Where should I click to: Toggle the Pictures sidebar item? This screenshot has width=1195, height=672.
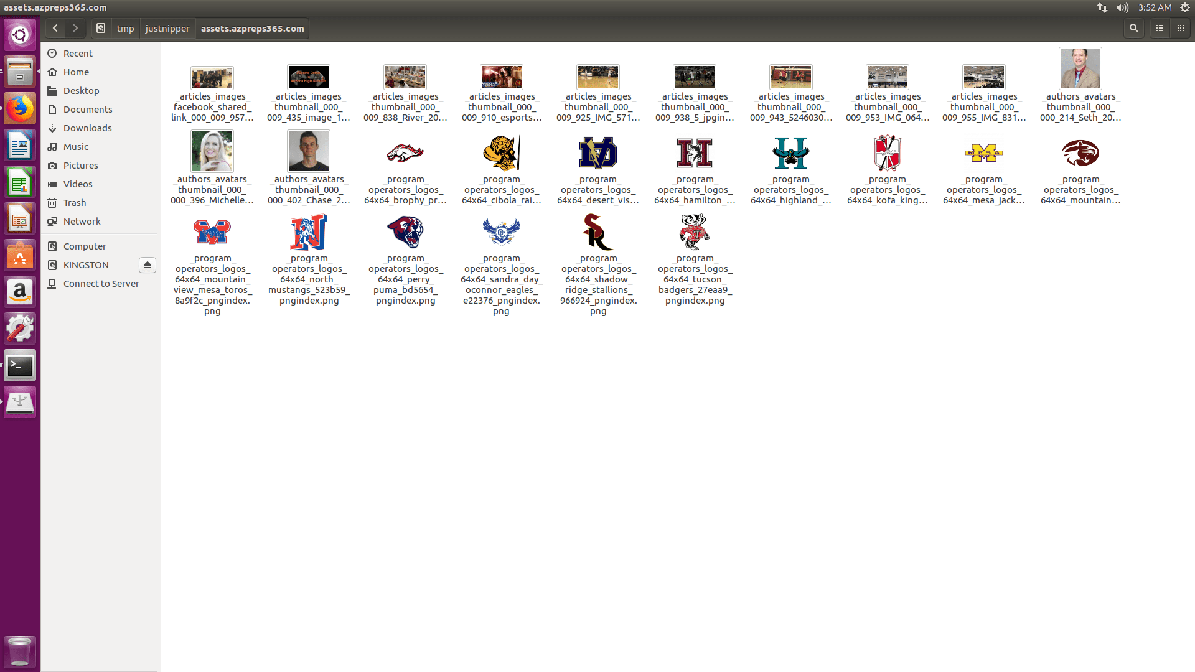click(x=80, y=165)
